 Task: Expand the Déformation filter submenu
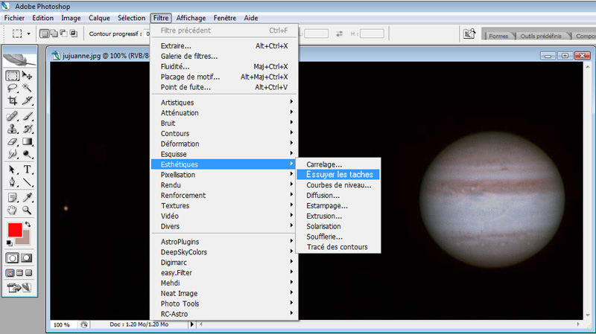tap(223, 144)
